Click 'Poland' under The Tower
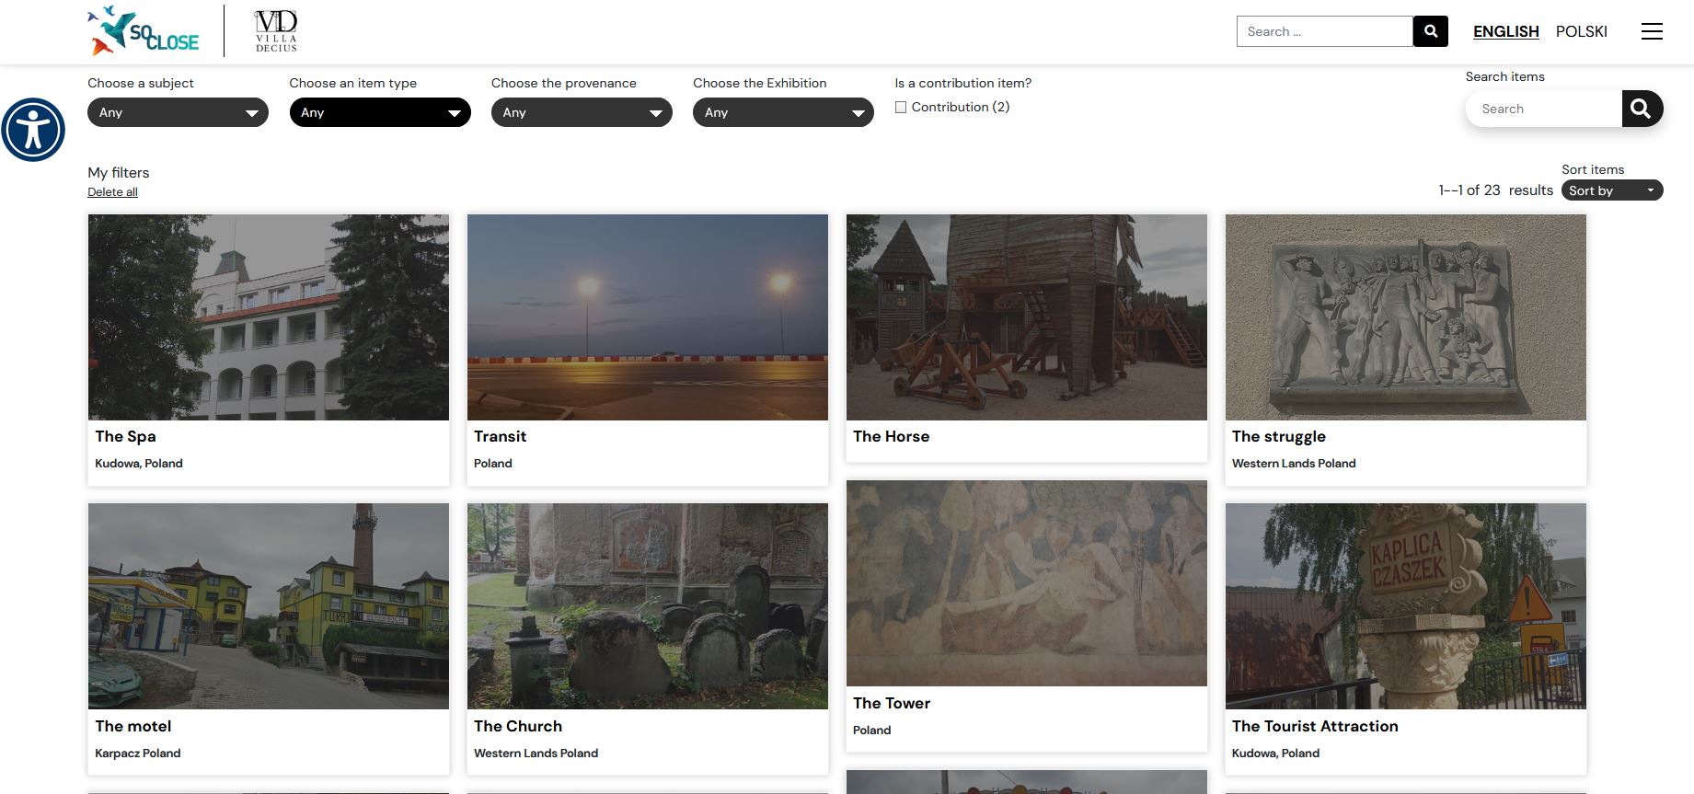This screenshot has height=794, width=1694. [x=872, y=730]
